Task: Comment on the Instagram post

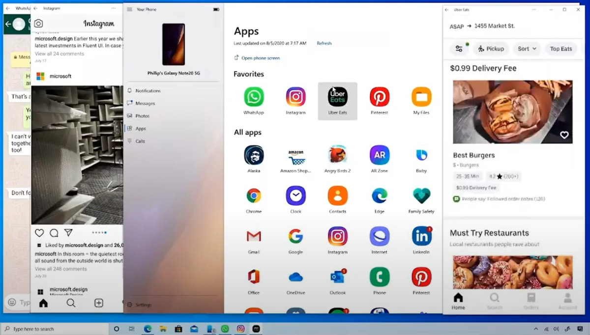Action: (54, 233)
